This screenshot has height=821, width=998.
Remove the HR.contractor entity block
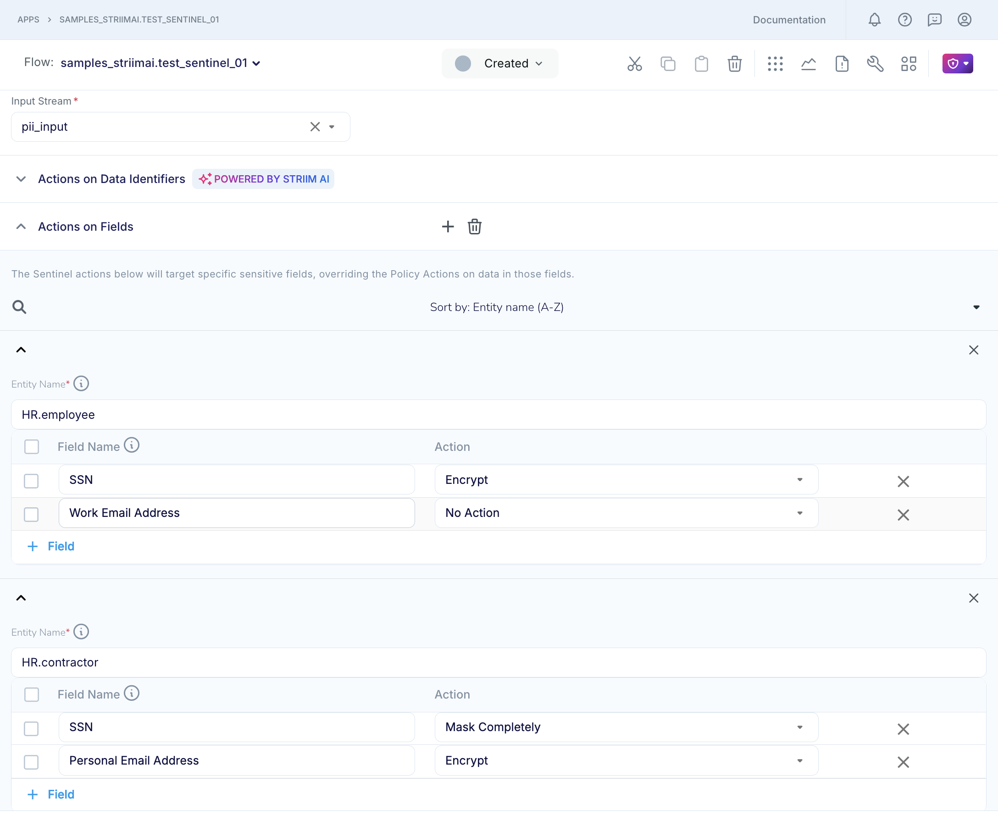coord(973,598)
